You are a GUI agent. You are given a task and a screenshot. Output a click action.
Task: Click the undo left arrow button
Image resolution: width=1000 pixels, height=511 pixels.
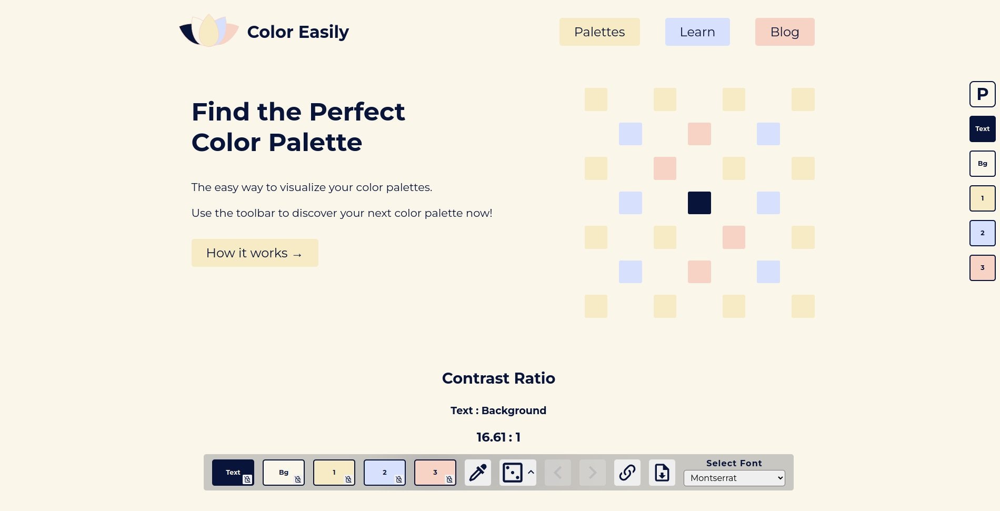point(558,473)
